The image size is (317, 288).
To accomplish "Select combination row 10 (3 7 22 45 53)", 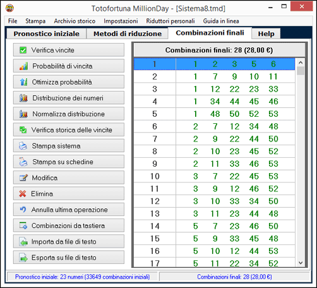I will (x=214, y=176).
